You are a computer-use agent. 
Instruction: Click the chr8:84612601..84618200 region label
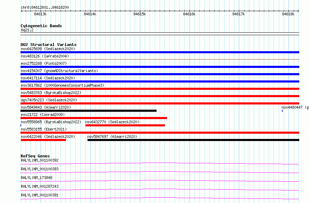tap(45, 7)
